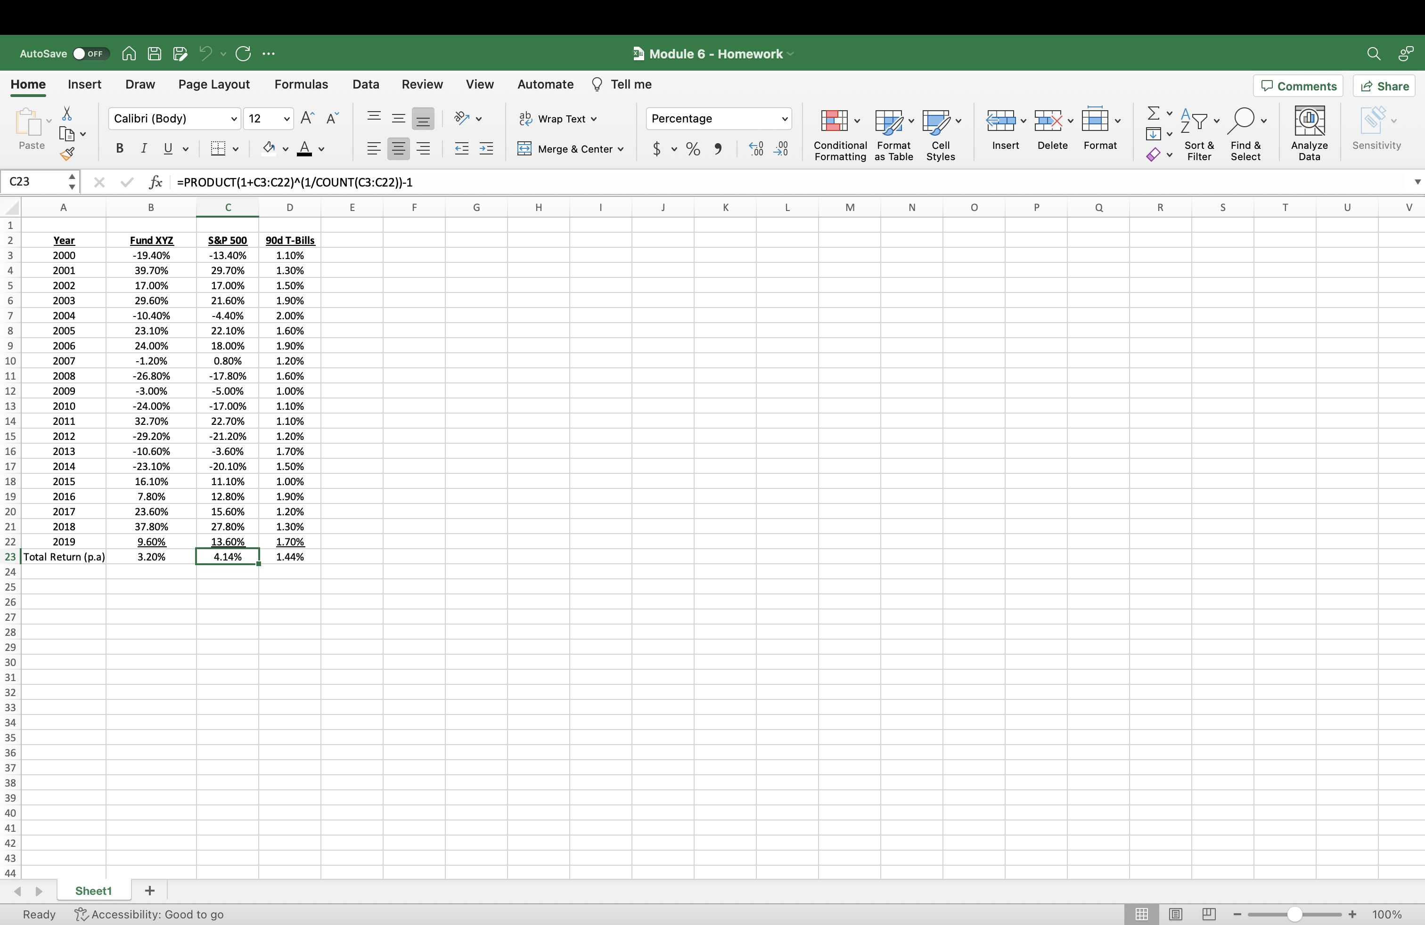Expand the border style options

pos(235,149)
